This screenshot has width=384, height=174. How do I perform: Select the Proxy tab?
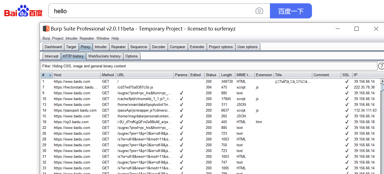tap(85, 47)
